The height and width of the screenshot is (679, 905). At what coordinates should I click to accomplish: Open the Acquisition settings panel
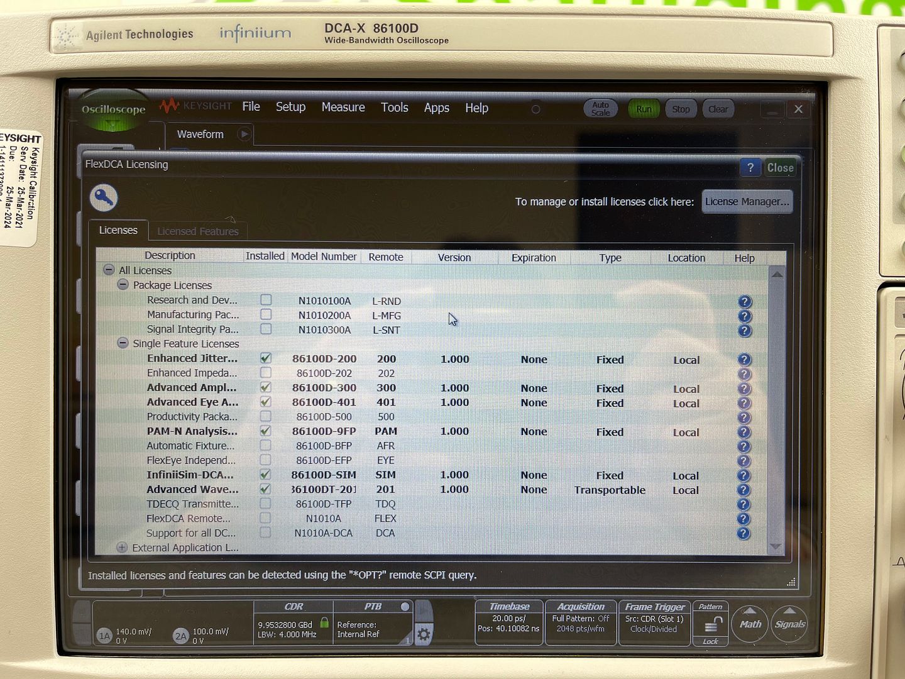(x=581, y=622)
